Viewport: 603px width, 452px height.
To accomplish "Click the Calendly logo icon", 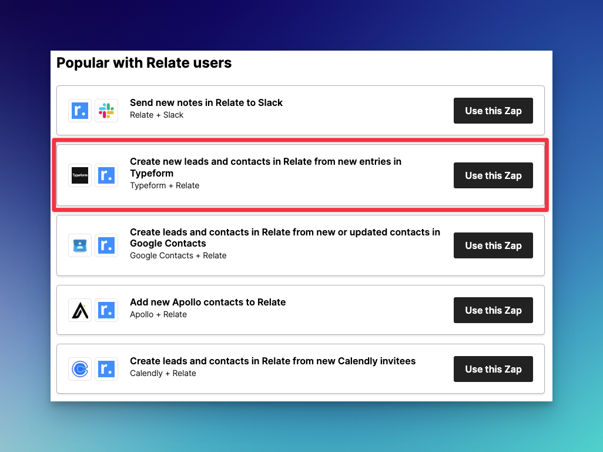I will pos(80,369).
